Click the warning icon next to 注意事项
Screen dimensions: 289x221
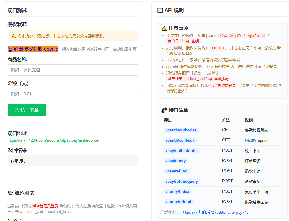click(x=164, y=28)
